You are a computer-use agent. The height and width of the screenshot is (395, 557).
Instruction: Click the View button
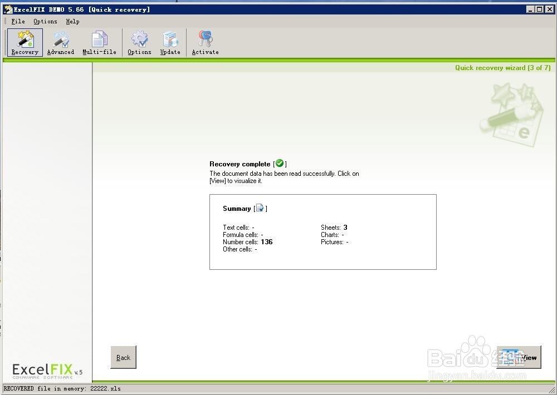pyautogui.click(x=519, y=357)
